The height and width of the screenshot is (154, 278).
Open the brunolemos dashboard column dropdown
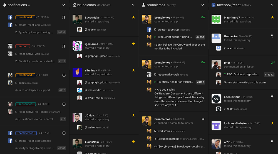coord(133,5)
